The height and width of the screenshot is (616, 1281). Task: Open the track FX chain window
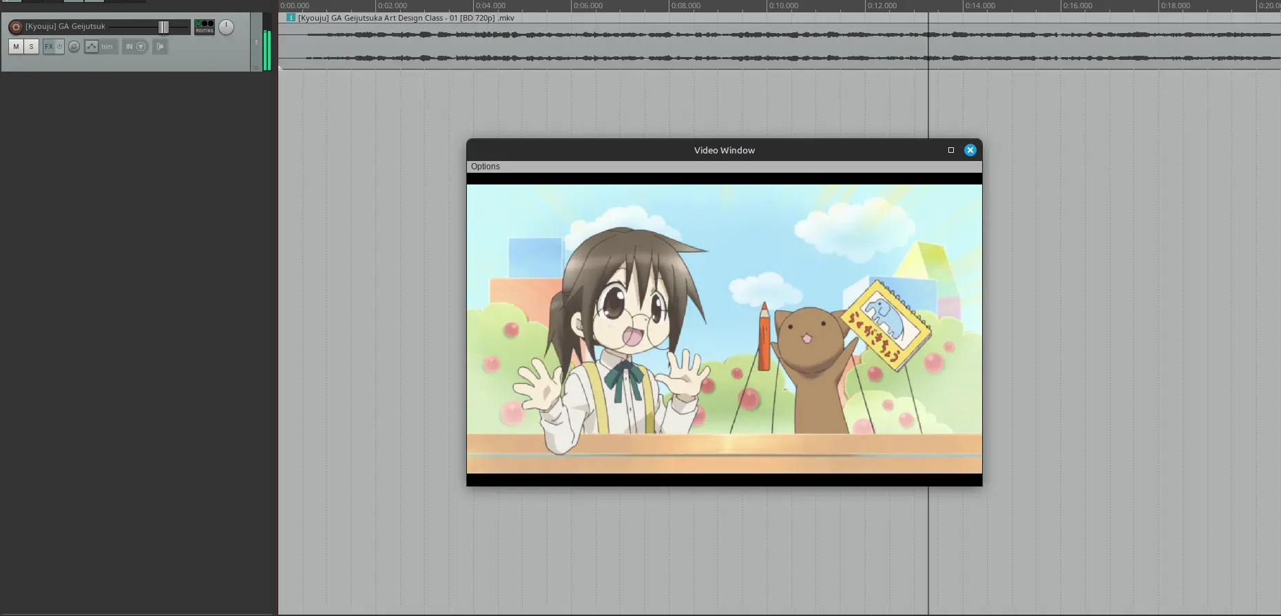point(49,46)
